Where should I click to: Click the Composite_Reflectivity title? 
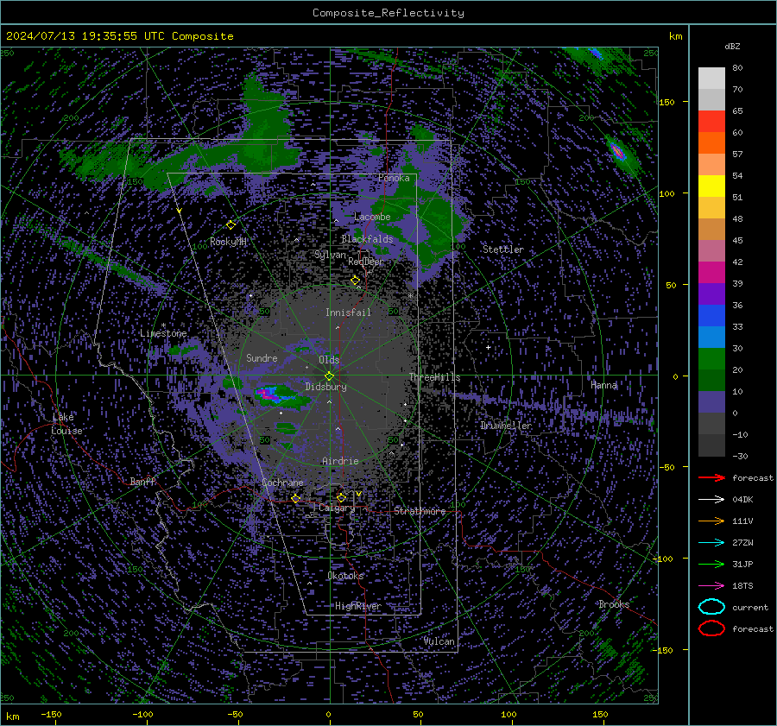(x=388, y=13)
